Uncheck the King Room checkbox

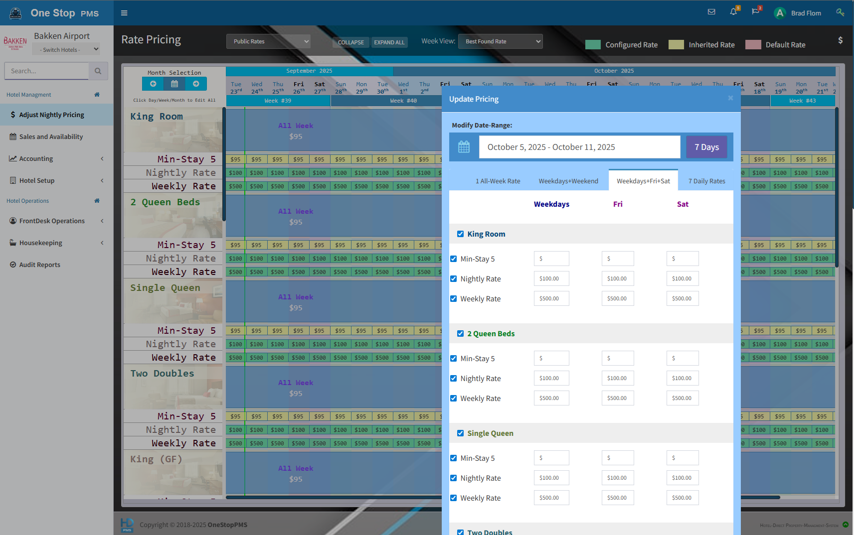(460, 234)
